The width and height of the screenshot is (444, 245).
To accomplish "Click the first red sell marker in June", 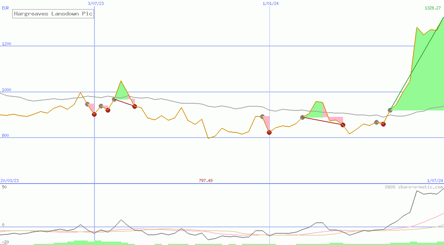I will click(94, 114).
